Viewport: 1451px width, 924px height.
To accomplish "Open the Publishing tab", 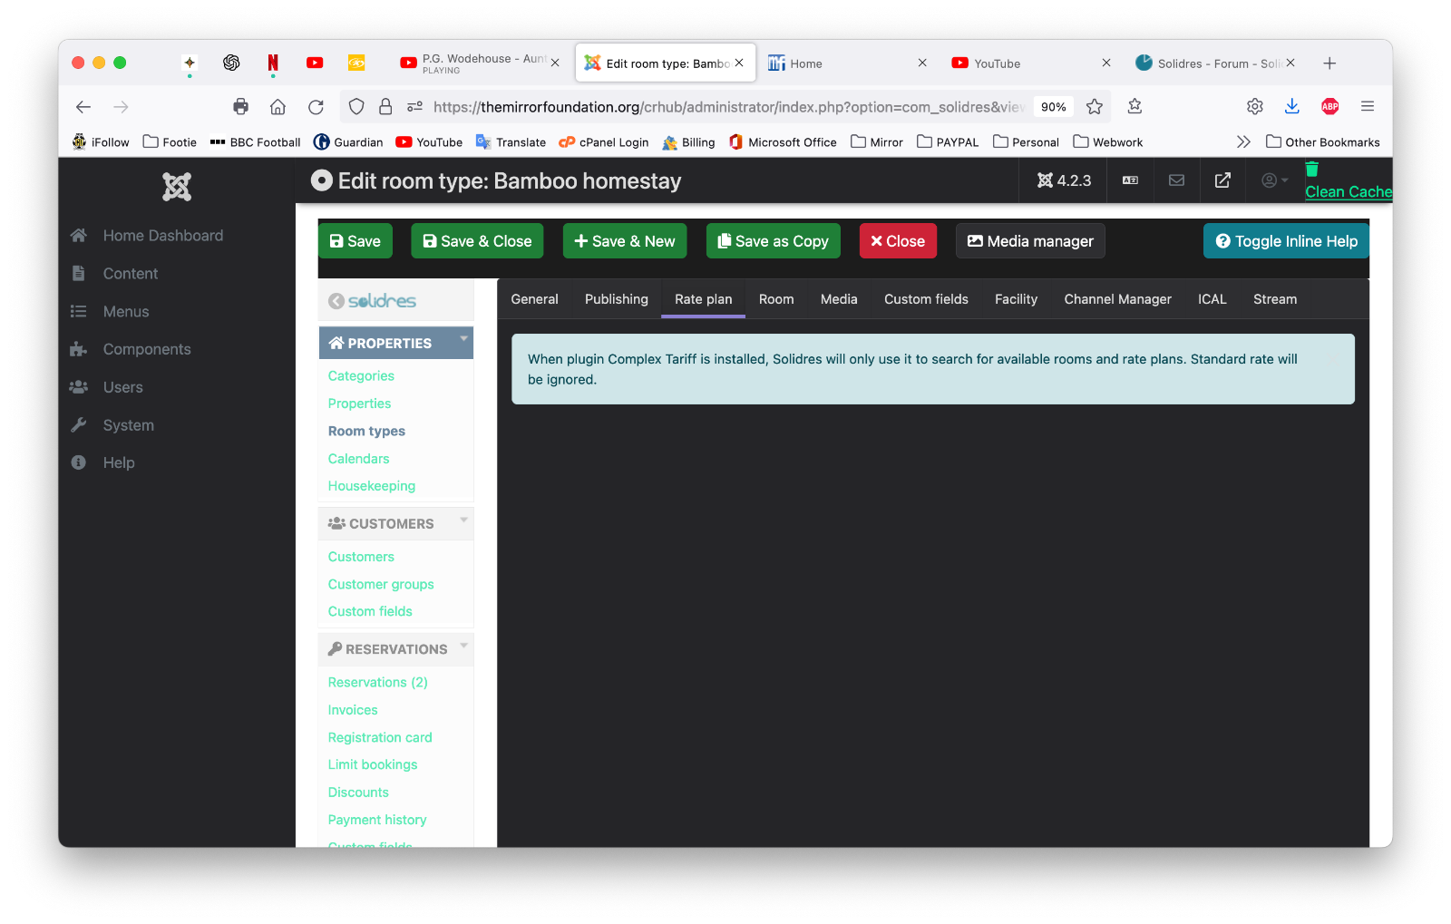I will tap(616, 299).
